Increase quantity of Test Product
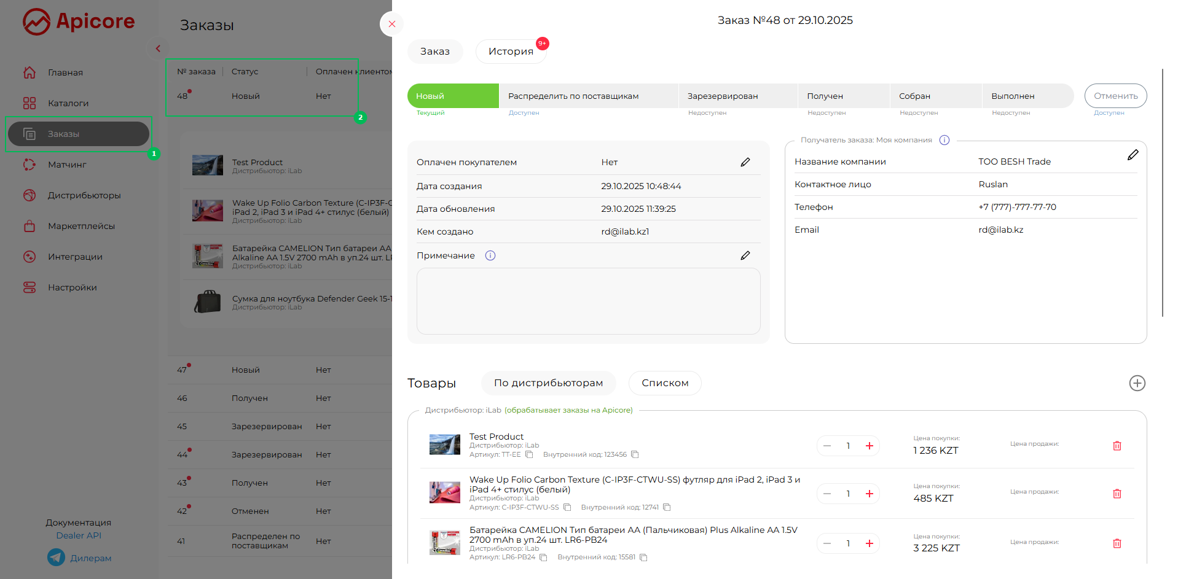The height and width of the screenshot is (579, 1178). point(869,446)
